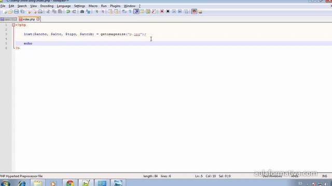Play back the recorded macro

[174, 11]
